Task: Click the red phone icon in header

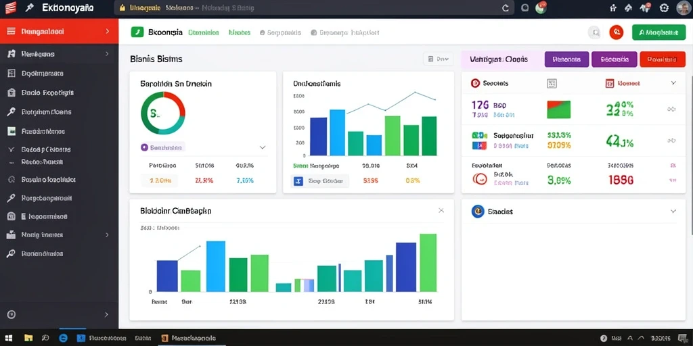Action: click(616, 32)
